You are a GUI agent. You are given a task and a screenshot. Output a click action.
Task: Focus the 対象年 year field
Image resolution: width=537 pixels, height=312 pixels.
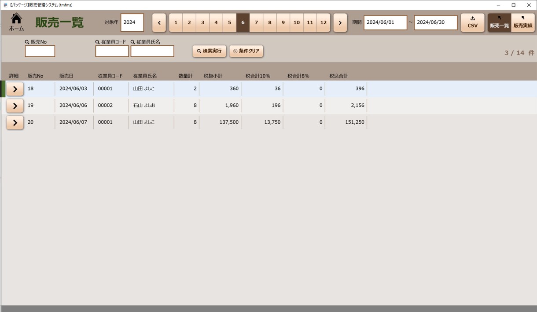click(x=132, y=22)
